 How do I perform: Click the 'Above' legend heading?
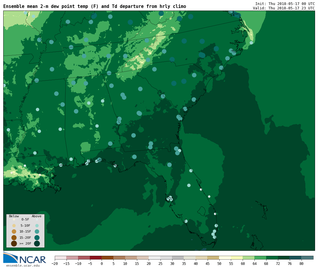37,216
